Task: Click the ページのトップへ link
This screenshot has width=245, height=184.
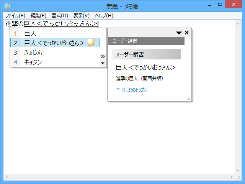Action: pyautogui.click(x=134, y=90)
